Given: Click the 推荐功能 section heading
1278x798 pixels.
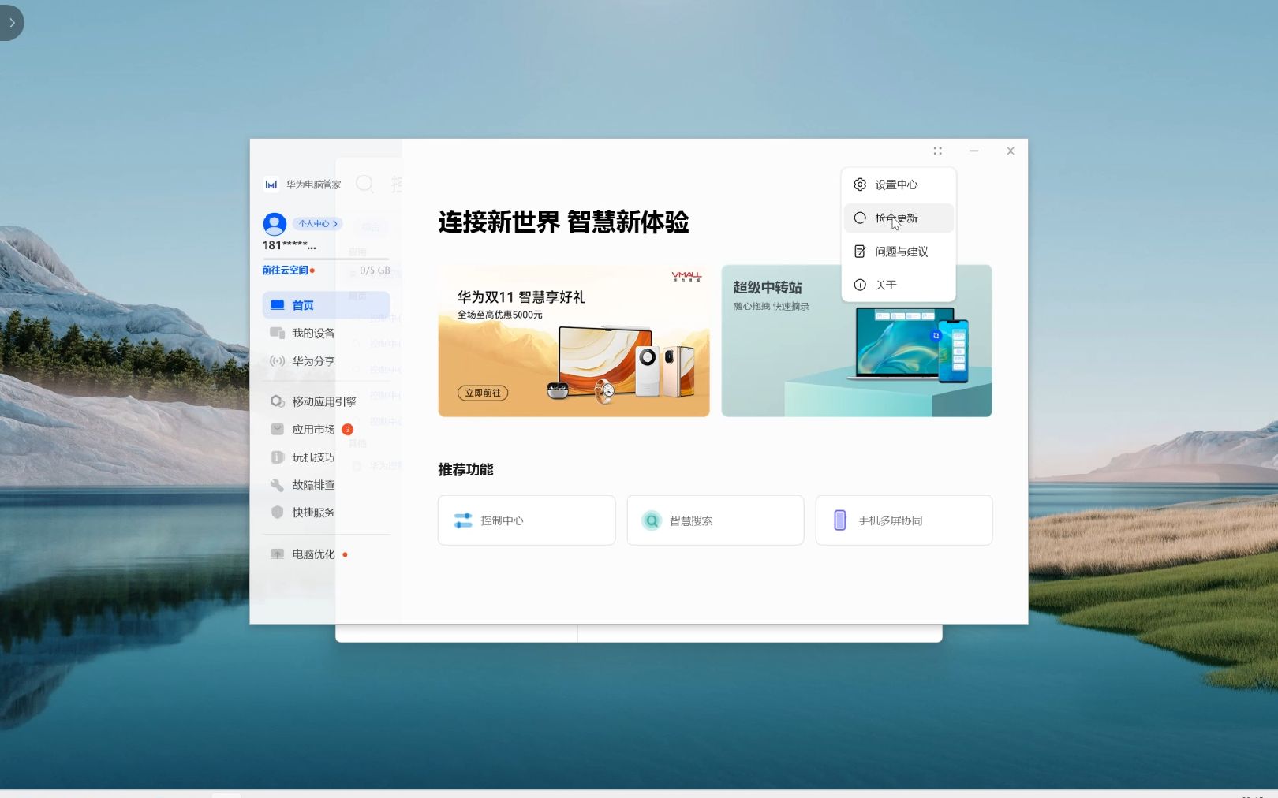Looking at the screenshot, I should pyautogui.click(x=465, y=470).
